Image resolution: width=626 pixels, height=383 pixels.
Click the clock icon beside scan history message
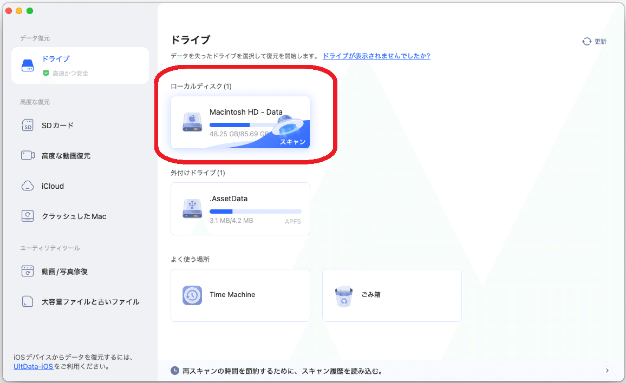pyautogui.click(x=175, y=371)
